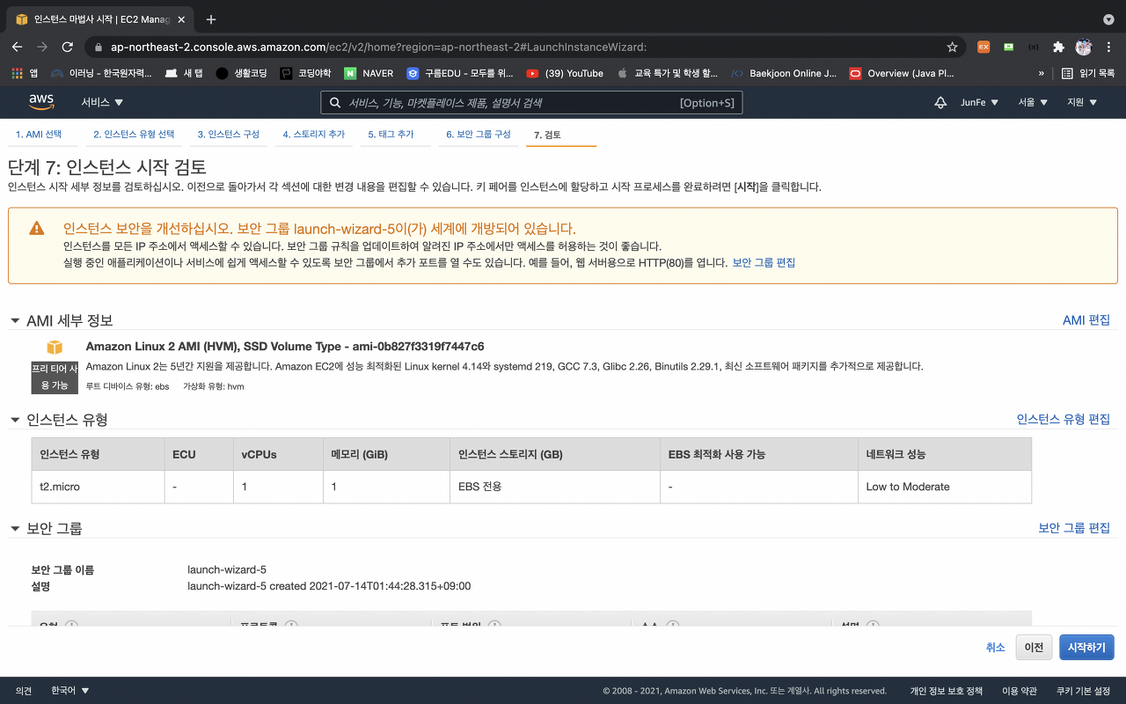Open the 코딩야학 bookmark

click(305, 73)
